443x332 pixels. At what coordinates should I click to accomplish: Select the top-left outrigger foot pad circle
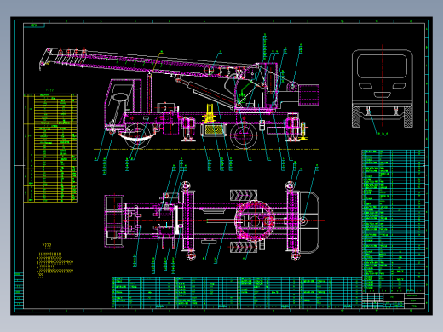pos(186,186)
